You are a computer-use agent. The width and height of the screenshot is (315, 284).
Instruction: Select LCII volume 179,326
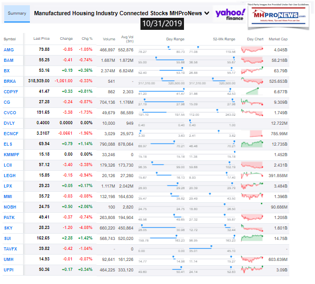point(107,165)
